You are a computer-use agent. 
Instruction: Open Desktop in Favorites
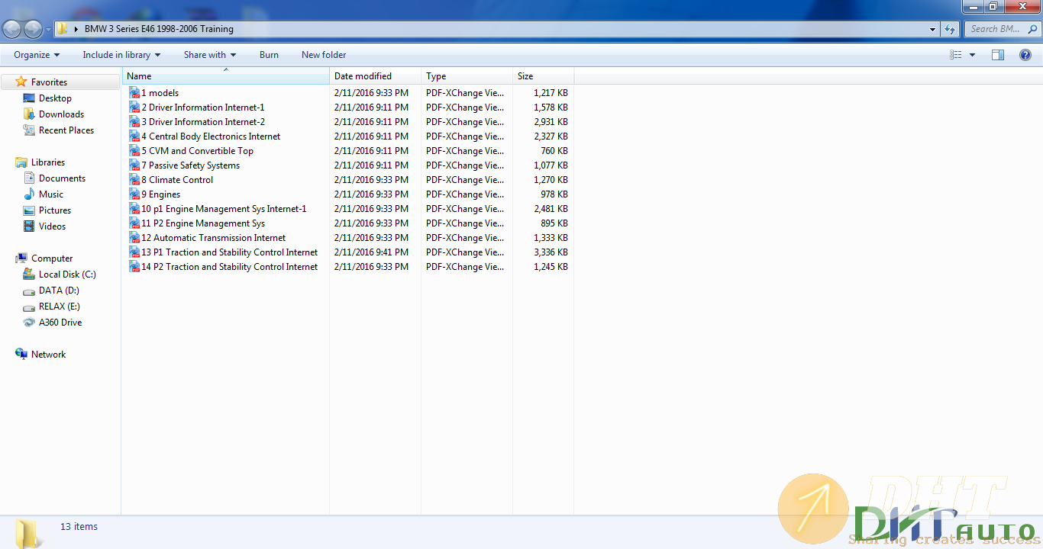(x=55, y=98)
